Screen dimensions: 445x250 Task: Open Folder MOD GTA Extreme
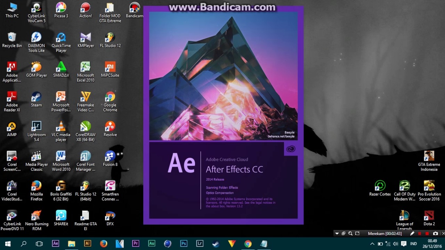[x=110, y=13]
